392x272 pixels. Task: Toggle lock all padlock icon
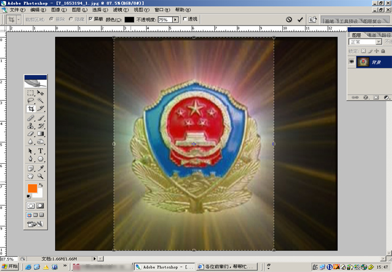[383, 51]
